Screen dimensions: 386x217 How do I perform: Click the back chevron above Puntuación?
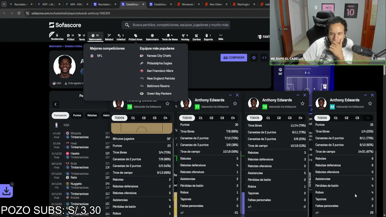[x=55, y=104]
